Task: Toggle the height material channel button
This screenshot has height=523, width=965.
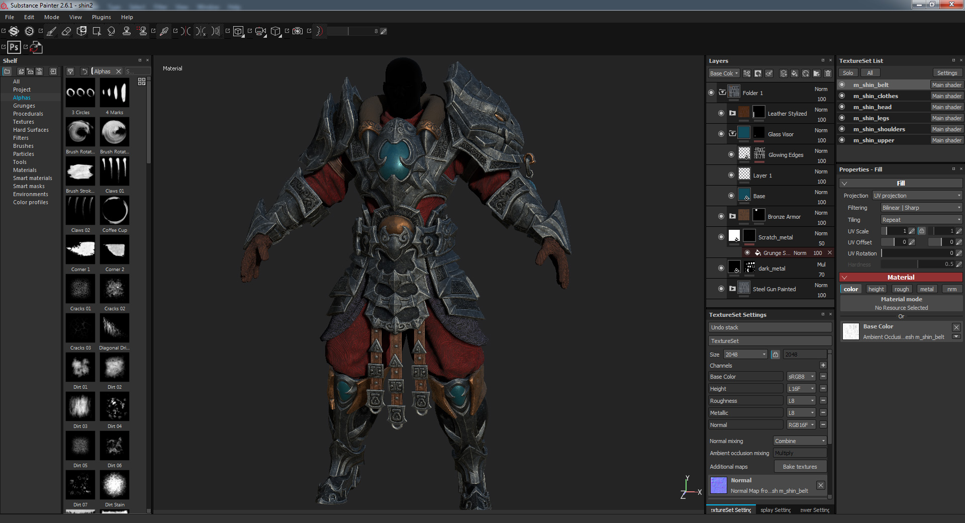Action: (x=876, y=289)
